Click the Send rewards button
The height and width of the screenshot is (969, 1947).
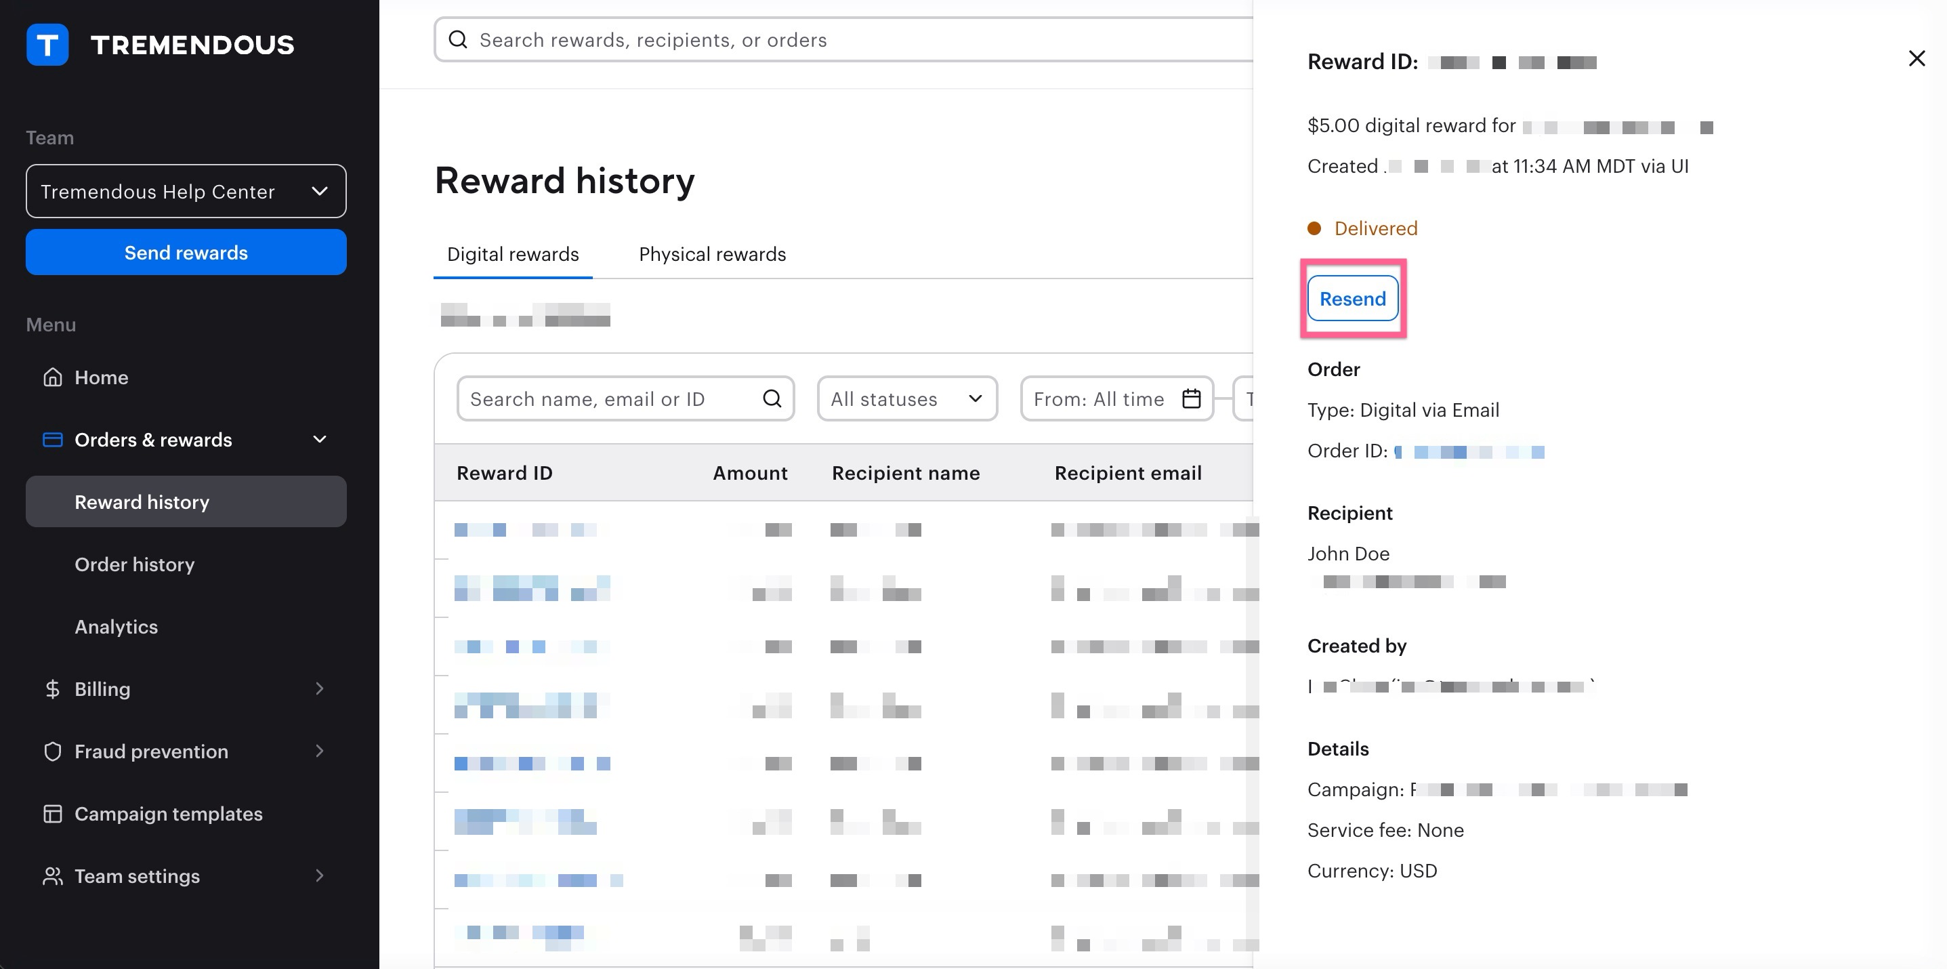[x=186, y=253]
